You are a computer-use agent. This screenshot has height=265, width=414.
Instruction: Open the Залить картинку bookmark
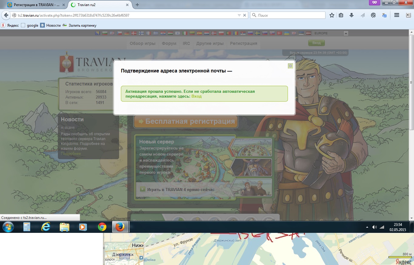(79, 25)
